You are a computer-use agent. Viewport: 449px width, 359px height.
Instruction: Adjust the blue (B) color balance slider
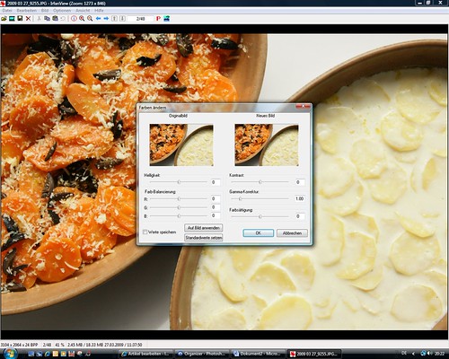179,215
